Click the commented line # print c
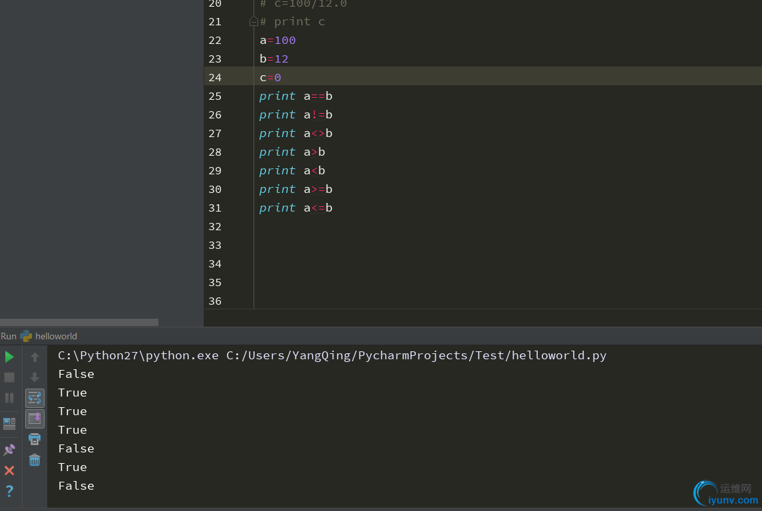The image size is (762, 511). [293, 21]
